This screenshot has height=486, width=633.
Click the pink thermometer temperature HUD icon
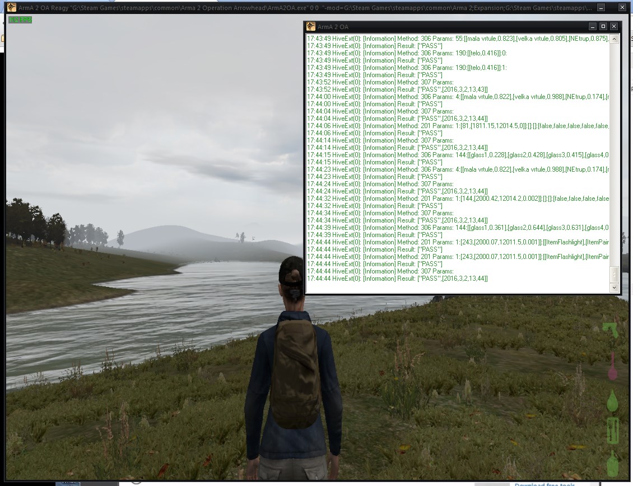tap(612, 366)
